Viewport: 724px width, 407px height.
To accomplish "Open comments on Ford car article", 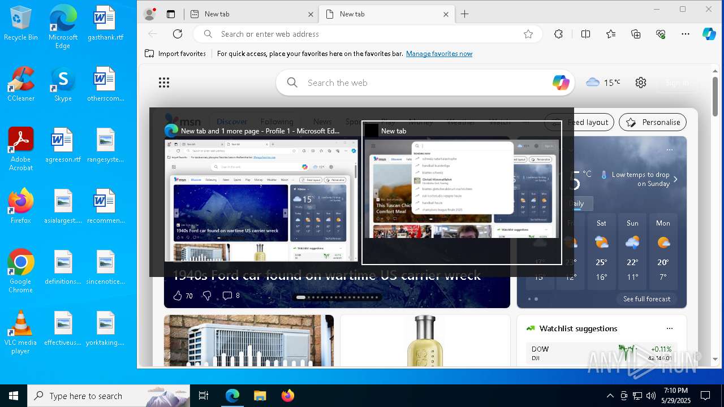I will point(227,296).
